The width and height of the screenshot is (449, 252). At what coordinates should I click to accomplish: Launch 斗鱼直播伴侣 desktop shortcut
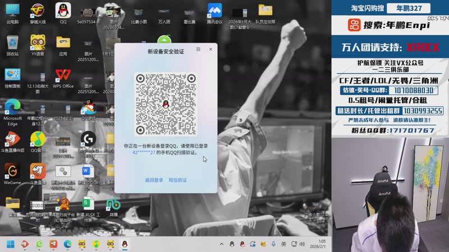(x=12, y=142)
